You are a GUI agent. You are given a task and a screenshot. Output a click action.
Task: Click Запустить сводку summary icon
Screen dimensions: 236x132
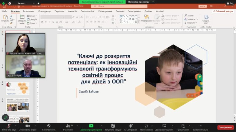[x=113, y=126]
